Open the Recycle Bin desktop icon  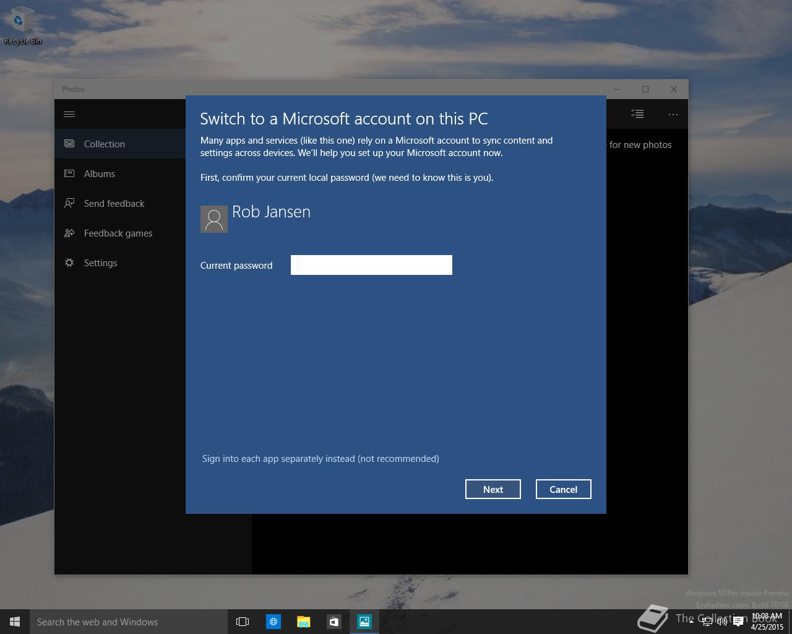point(22,26)
